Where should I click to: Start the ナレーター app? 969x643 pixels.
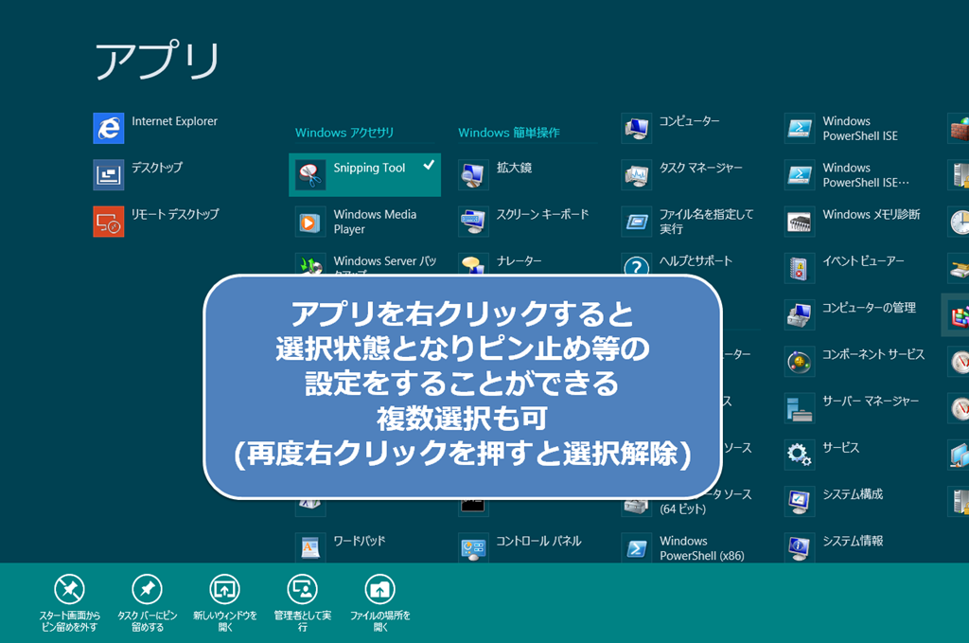click(x=500, y=264)
